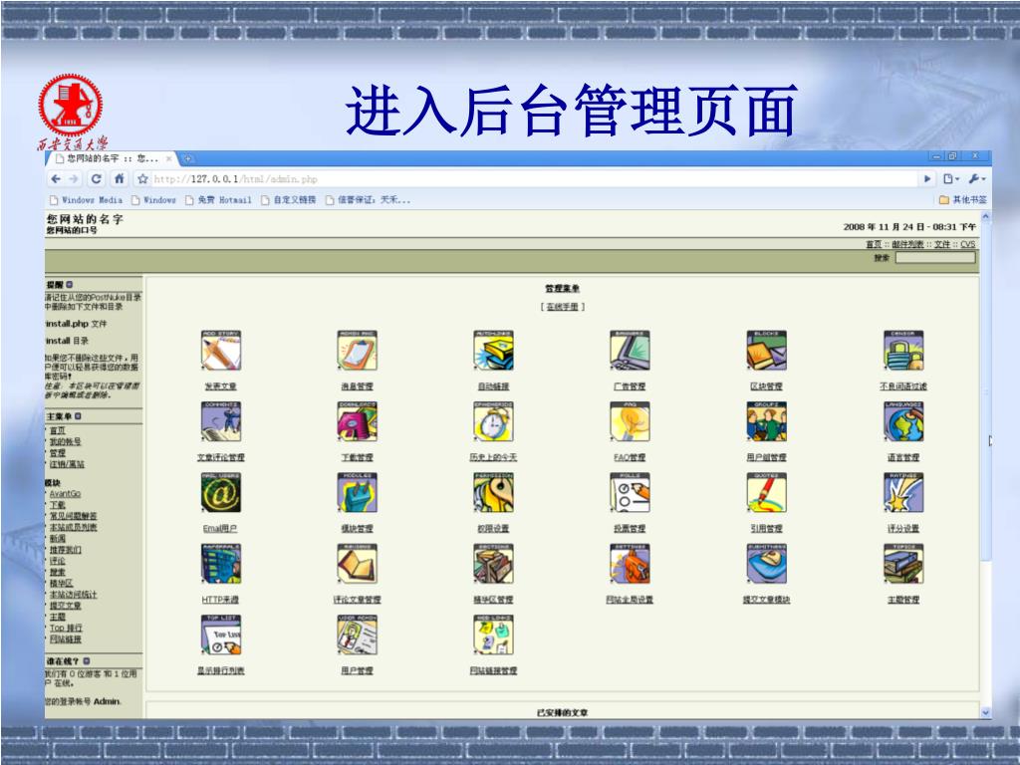The height and width of the screenshot is (765, 1020).
Task: Click the CVS top navigation link
Action: coord(968,244)
